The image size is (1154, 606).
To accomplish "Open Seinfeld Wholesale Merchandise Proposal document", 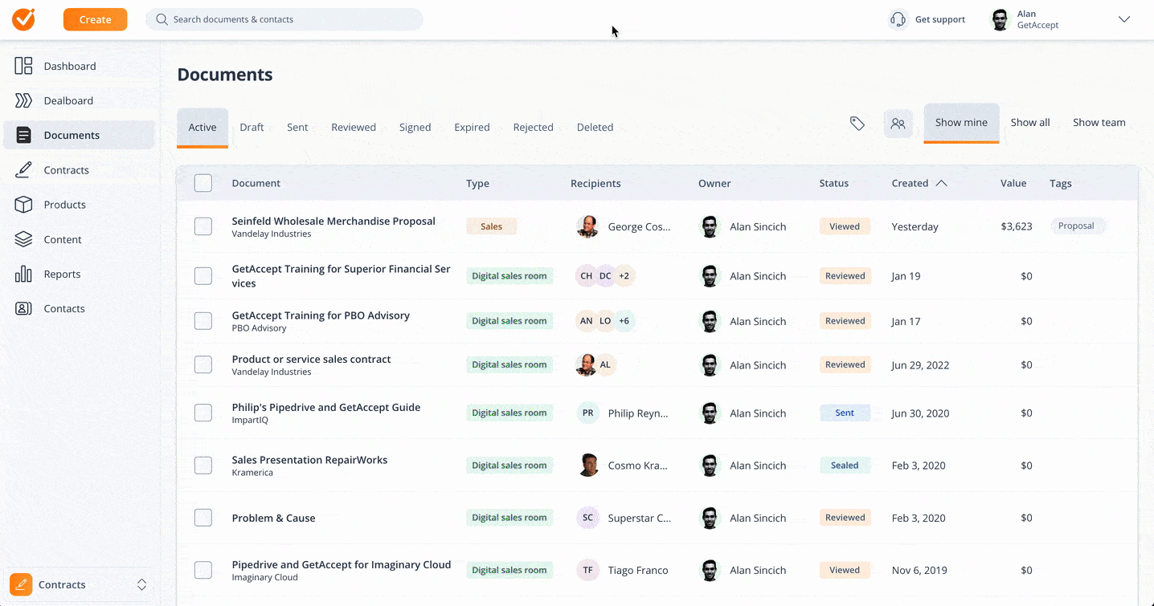I will (x=334, y=221).
